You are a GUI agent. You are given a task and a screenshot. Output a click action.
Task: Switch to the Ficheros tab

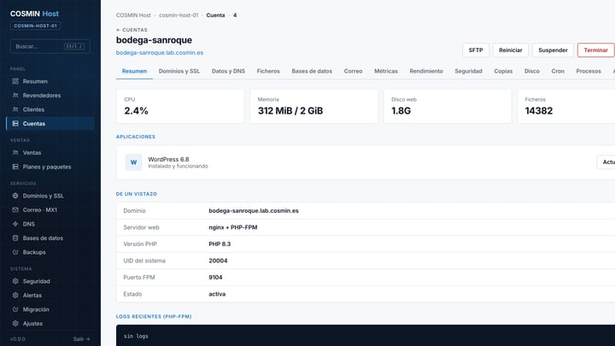click(x=268, y=71)
